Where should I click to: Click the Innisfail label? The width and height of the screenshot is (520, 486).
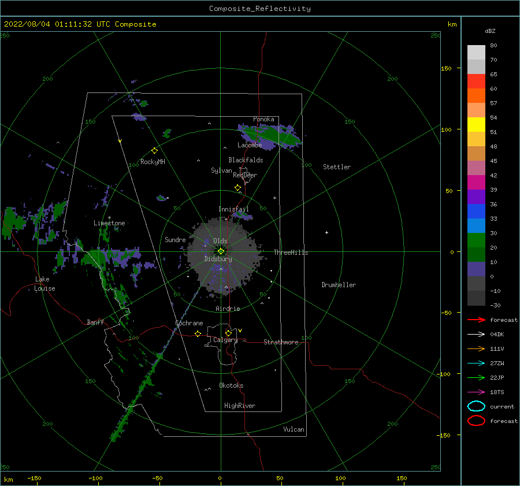[233, 209]
